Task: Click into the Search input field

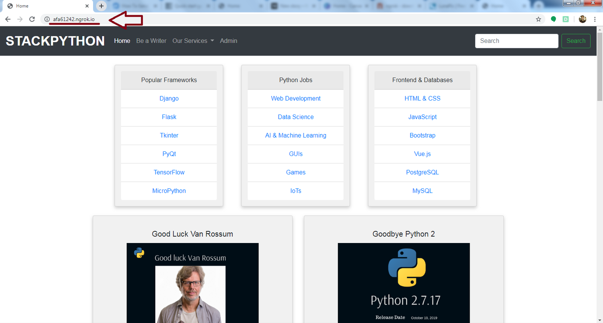Action: point(516,41)
